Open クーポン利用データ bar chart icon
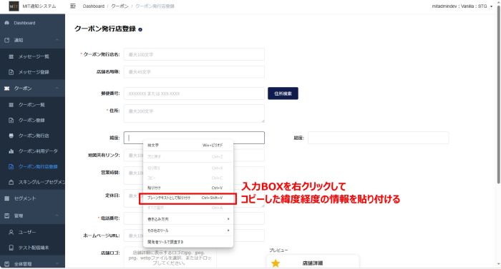Screen dimensions: 501x269 click(x=11, y=151)
